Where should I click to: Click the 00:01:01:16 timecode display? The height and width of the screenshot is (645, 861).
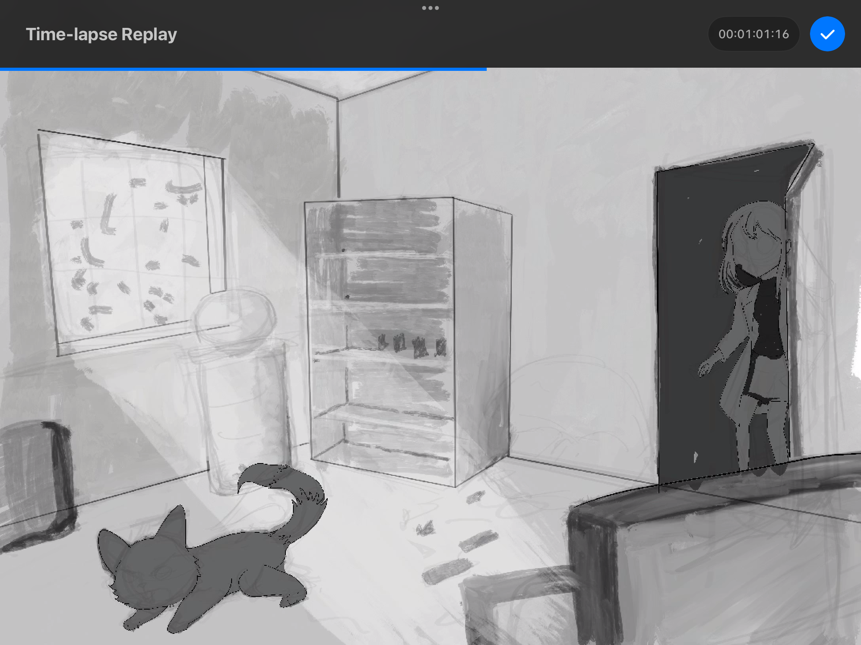point(753,34)
